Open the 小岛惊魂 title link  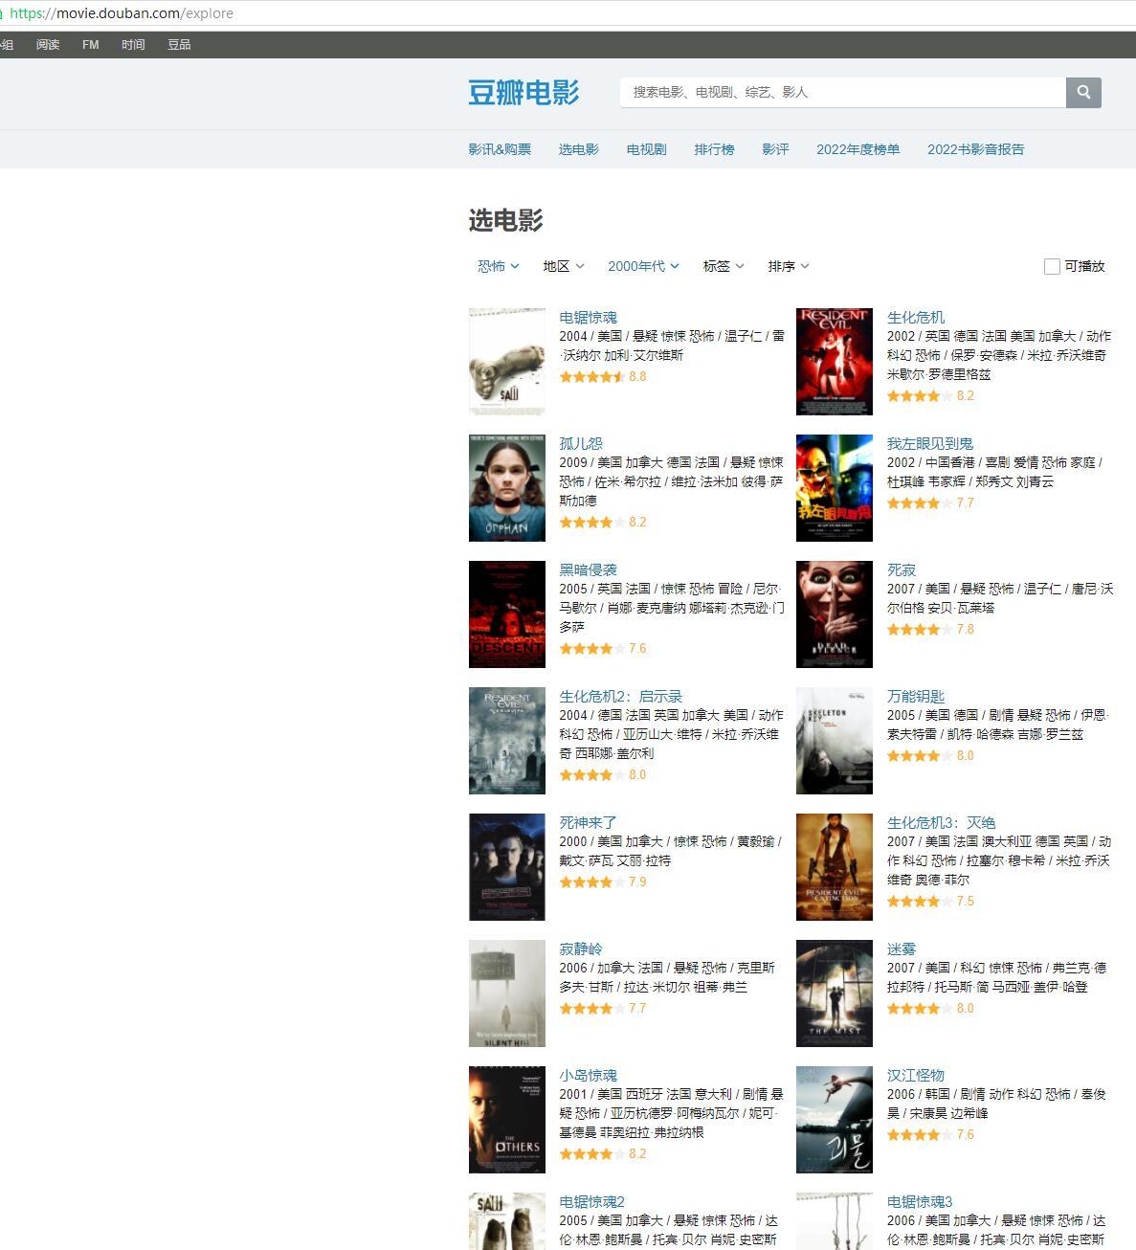[x=589, y=1075]
